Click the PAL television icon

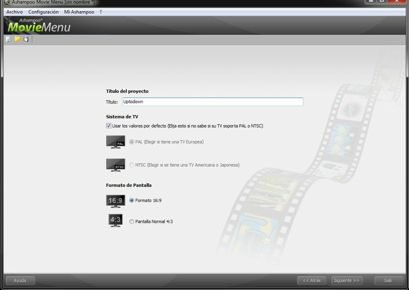[116, 142]
